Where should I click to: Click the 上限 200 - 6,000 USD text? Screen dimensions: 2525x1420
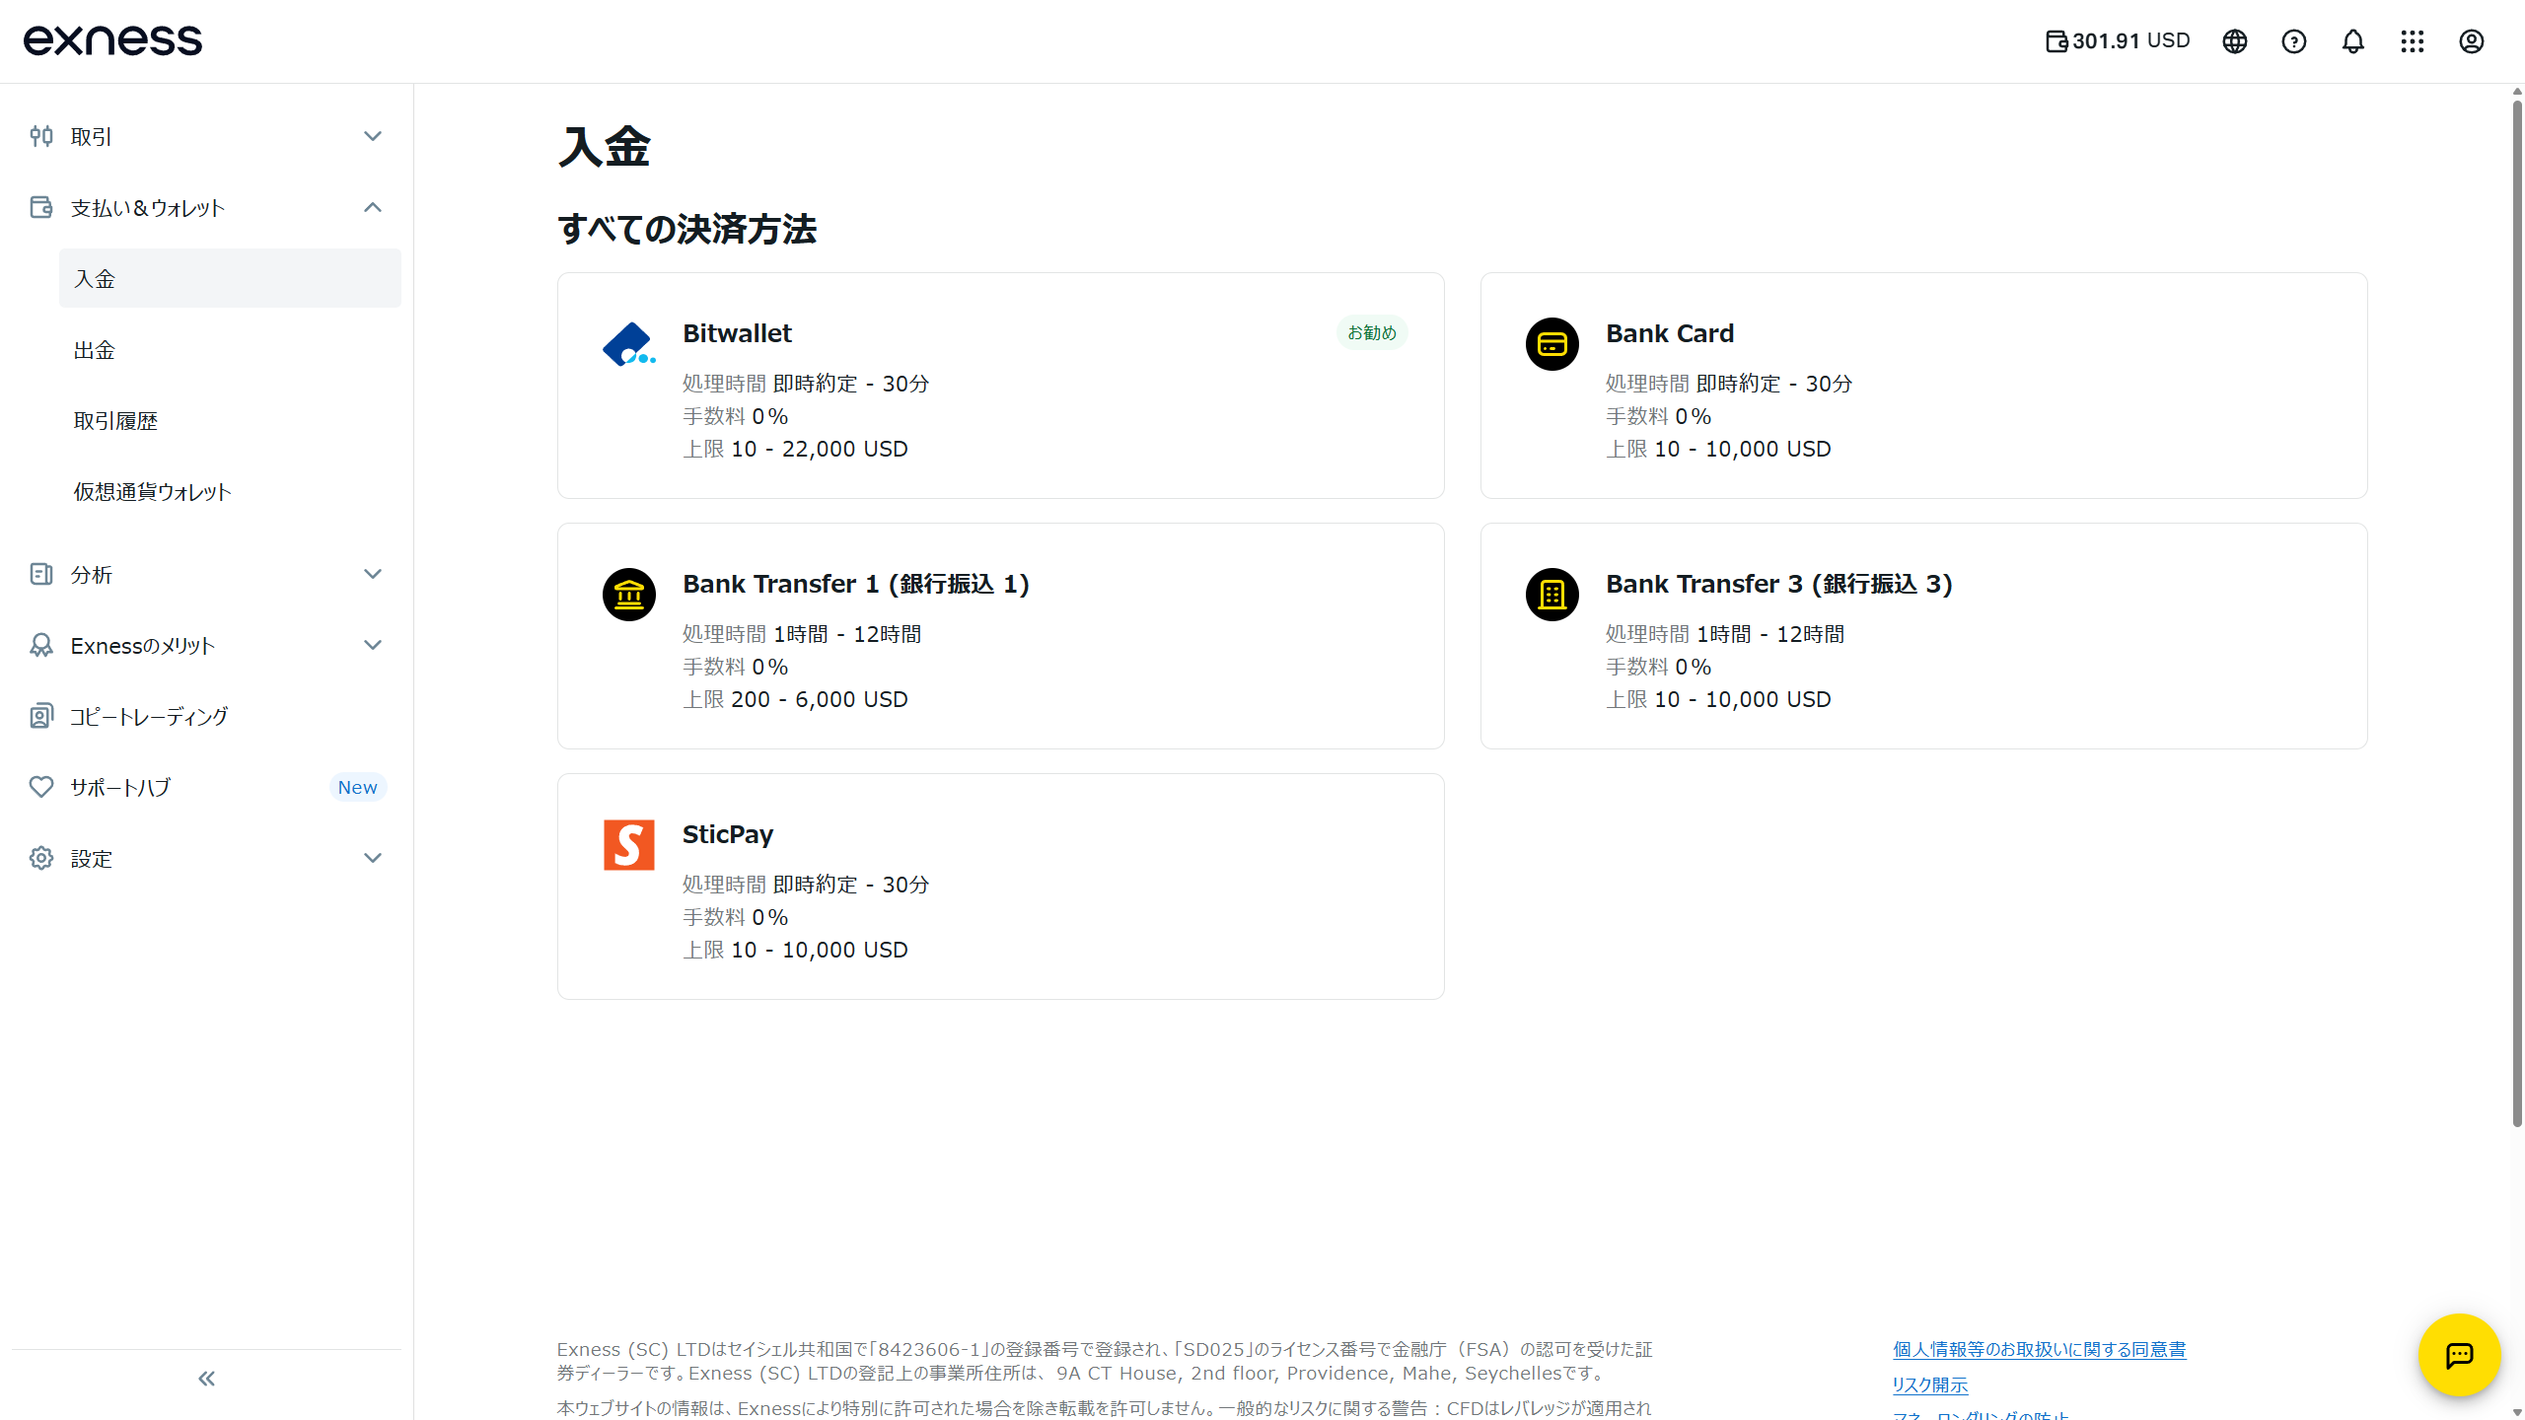(795, 699)
